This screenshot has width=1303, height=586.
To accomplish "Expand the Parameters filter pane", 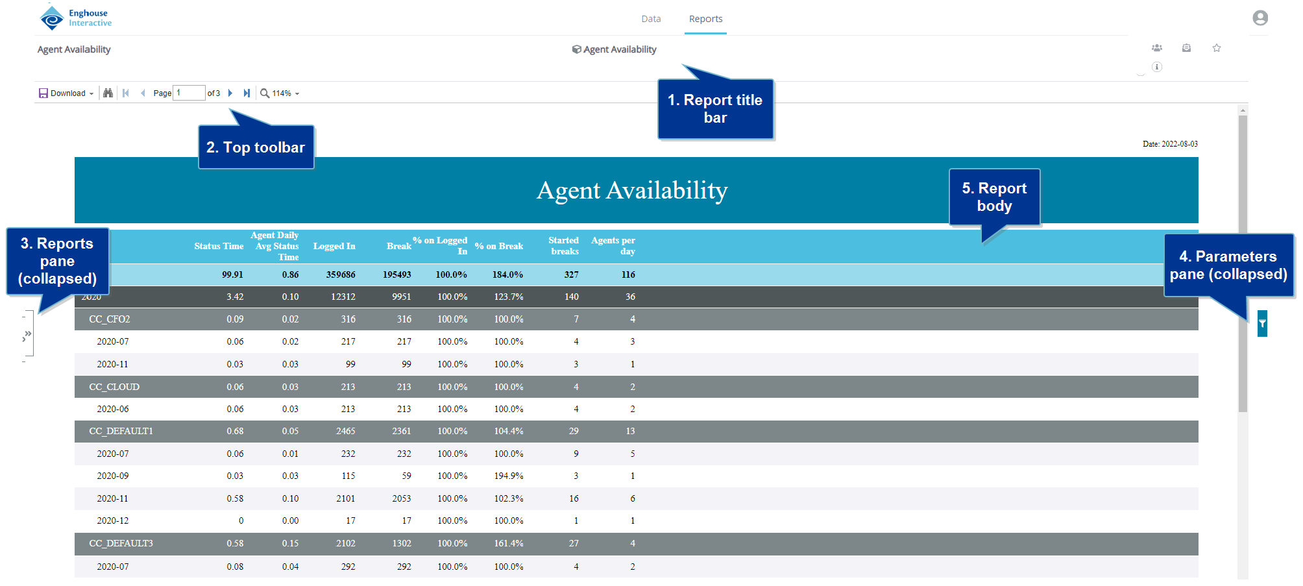I will [x=1262, y=323].
